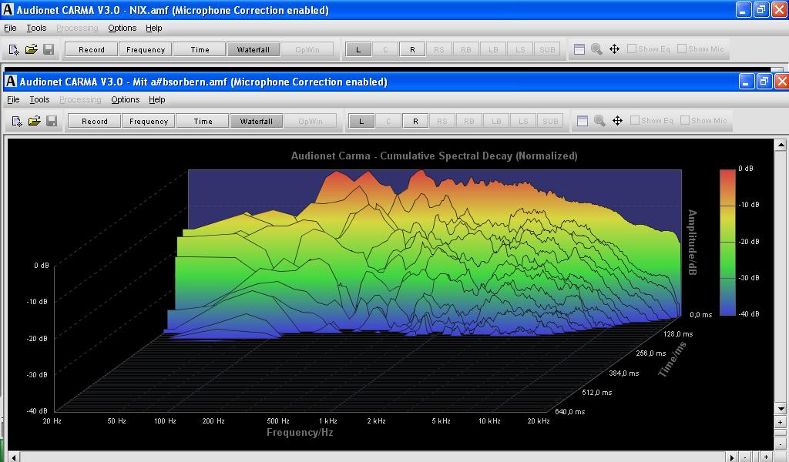Click the vertical scrollbar down arrow beside the chart
Image resolution: width=789 pixels, height=462 pixels.
pyautogui.click(x=781, y=408)
